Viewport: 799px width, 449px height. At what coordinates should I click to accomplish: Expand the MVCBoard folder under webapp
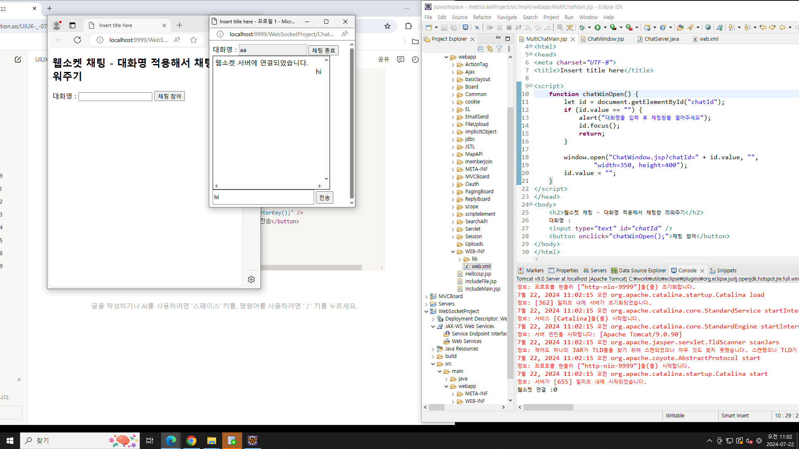coord(453,177)
